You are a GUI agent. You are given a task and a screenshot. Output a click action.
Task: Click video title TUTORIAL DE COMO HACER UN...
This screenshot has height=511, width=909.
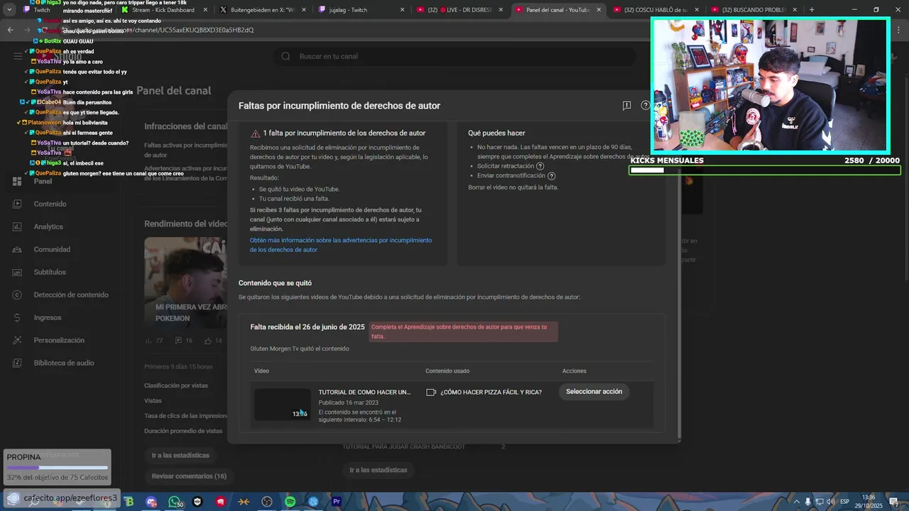[x=364, y=392]
